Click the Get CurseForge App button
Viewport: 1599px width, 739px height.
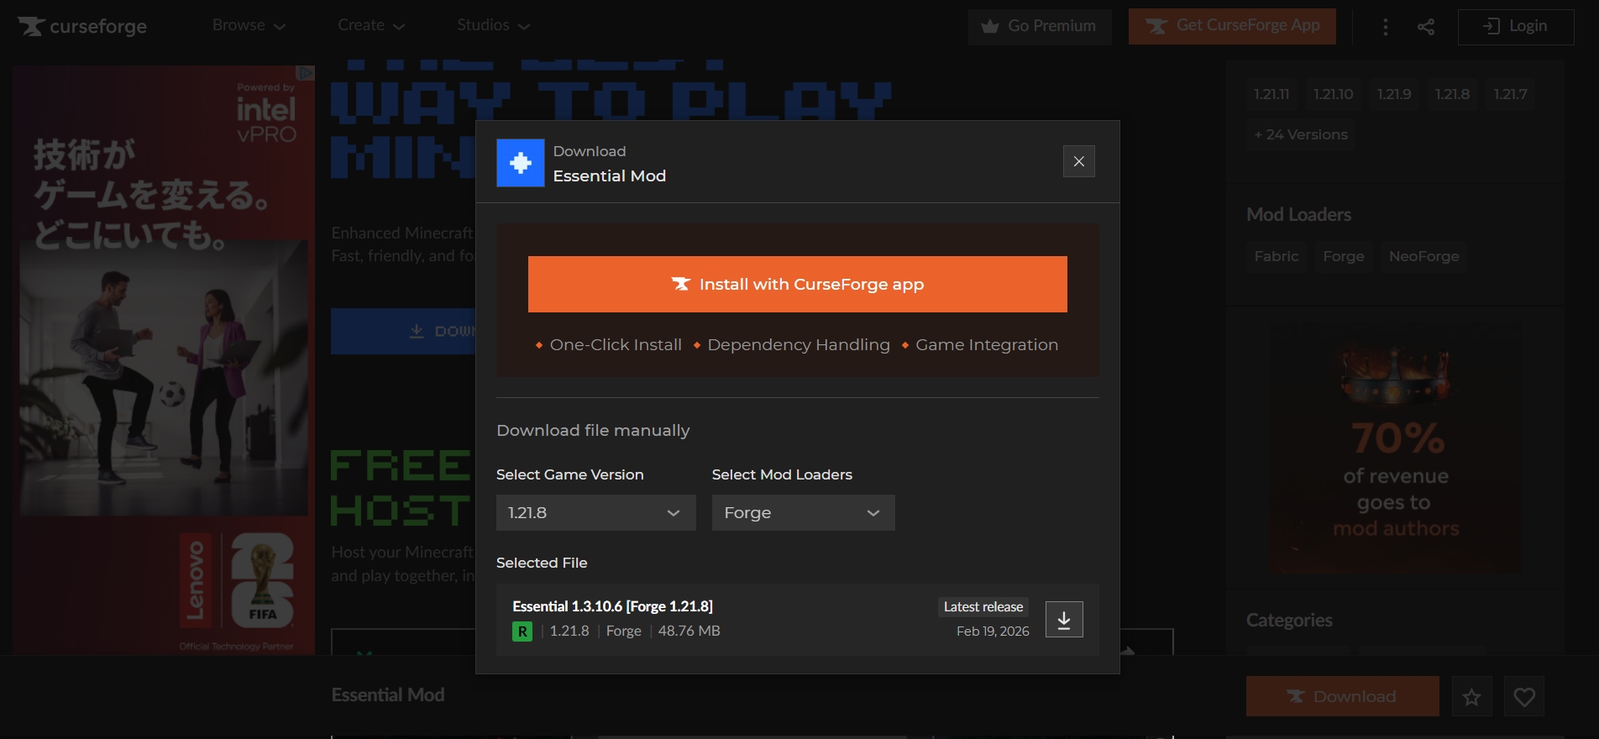tap(1232, 27)
